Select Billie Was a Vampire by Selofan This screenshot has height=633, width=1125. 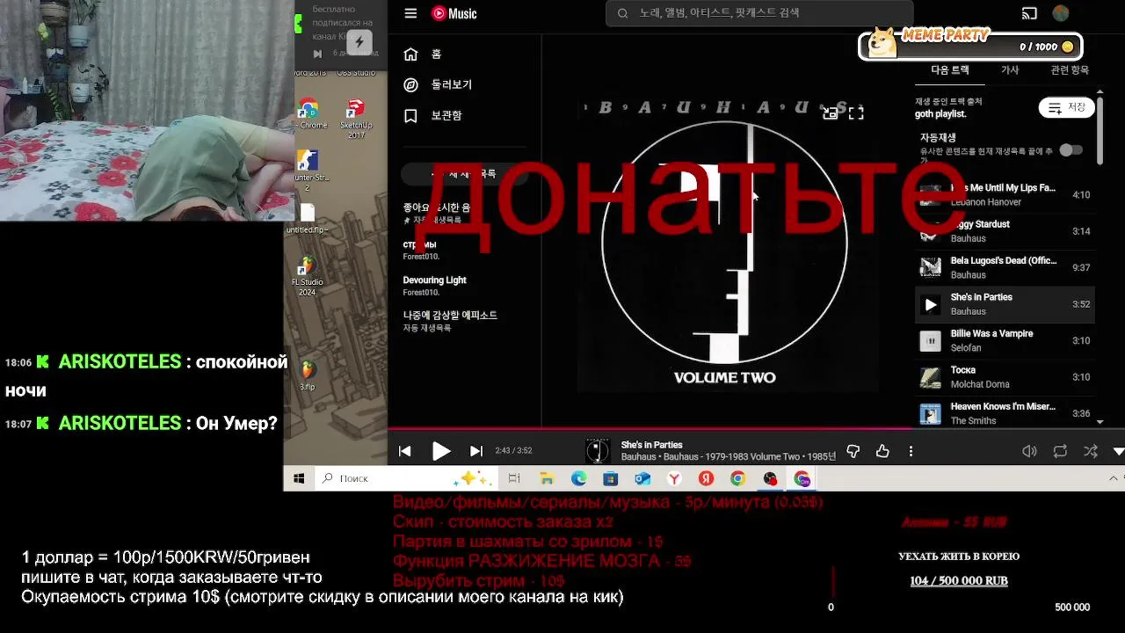tap(1005, 340)
